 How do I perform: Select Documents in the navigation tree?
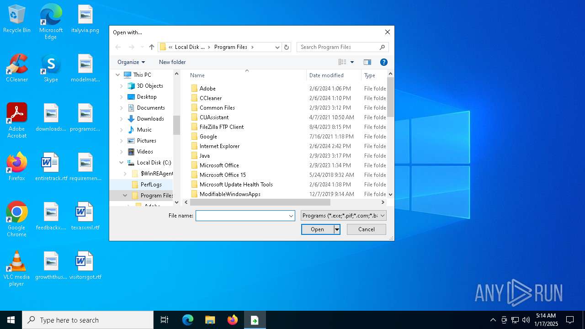[x=151, y=108]
